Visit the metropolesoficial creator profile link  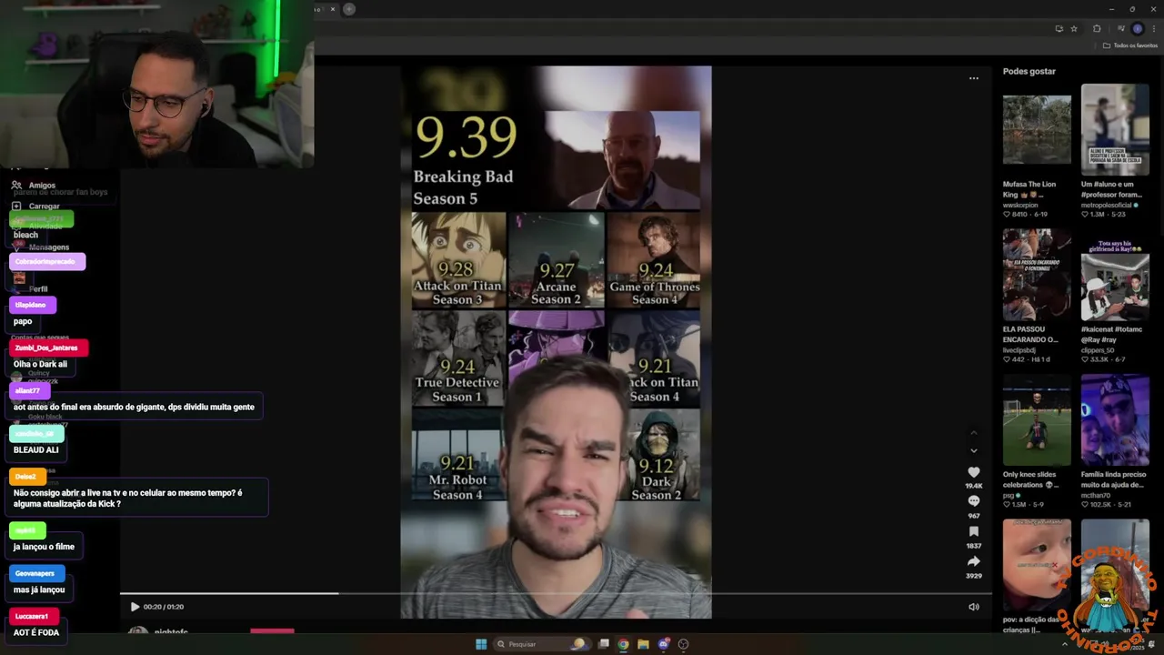coord(1109,205)
